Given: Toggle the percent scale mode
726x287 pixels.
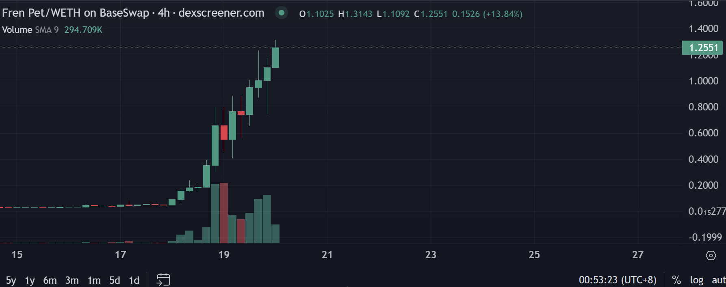Looking at the screenshot, I should [x=676, y=280].
